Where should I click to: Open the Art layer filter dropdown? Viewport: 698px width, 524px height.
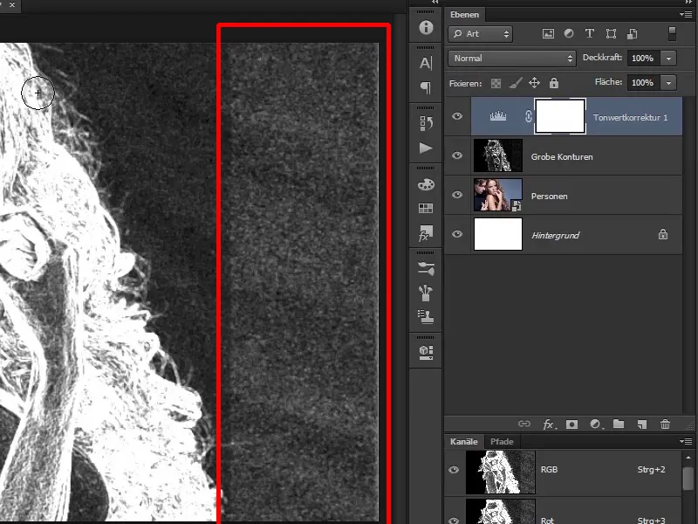pyautogui.click(x=481, y=34)
